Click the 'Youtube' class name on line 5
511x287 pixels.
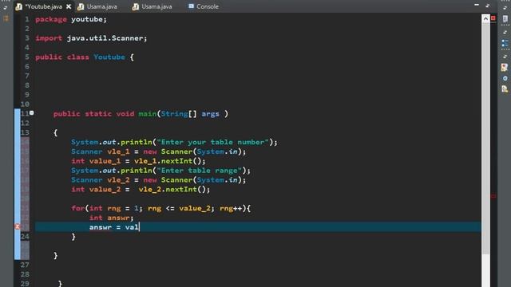(109, 57)
